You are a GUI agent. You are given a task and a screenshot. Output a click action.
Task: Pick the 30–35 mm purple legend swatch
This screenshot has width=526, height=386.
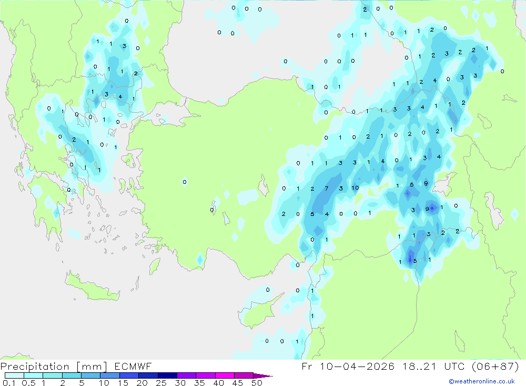click(187, 375)
